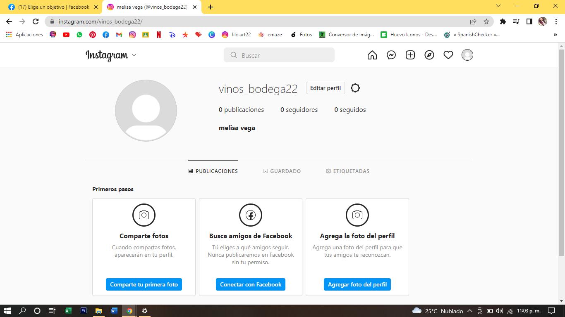The width and height of the screenshot is (565, 317).
Task: Click the large empty profile picture
Action: coord(146,111)
